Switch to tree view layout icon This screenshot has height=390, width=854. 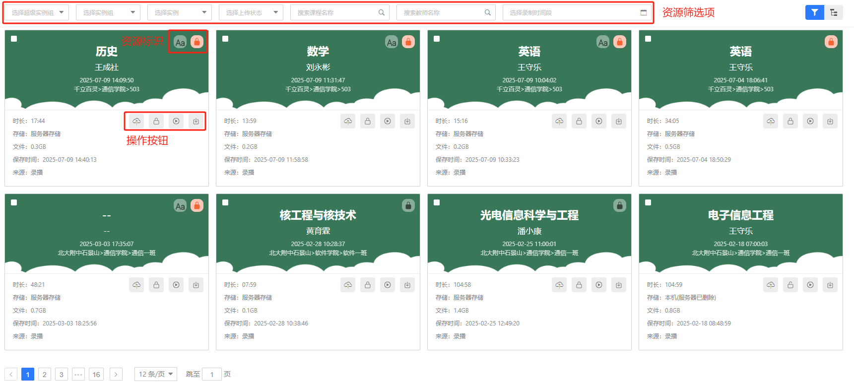(x=834, y=12)
